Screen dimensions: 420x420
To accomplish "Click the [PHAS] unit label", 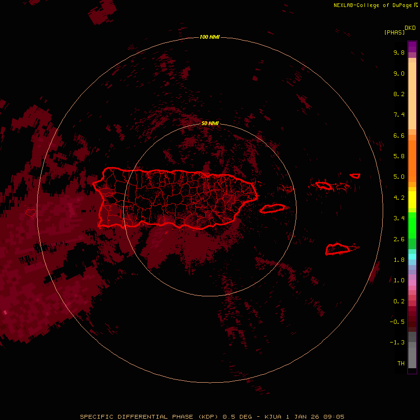I will click(x=394, y=32).
